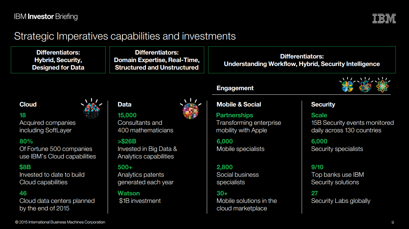Click the green Partnerships label
This screenshot has width=409, height=229.
[x=235, y=115]
